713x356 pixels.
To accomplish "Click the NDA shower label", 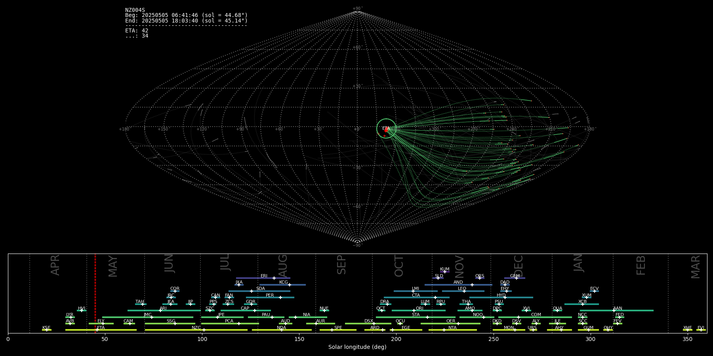I will [x=281, y=328].
